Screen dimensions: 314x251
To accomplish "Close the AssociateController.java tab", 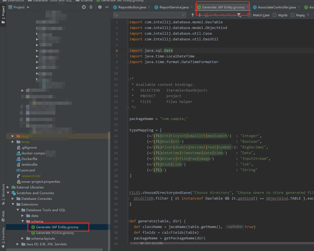I will 299,7.
